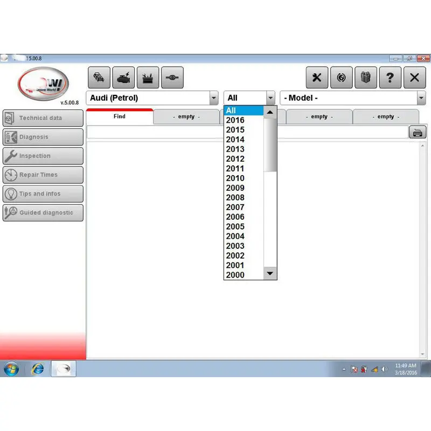Click the Find search input field
The image size is (431, 431).
click(x=247, y=133)
